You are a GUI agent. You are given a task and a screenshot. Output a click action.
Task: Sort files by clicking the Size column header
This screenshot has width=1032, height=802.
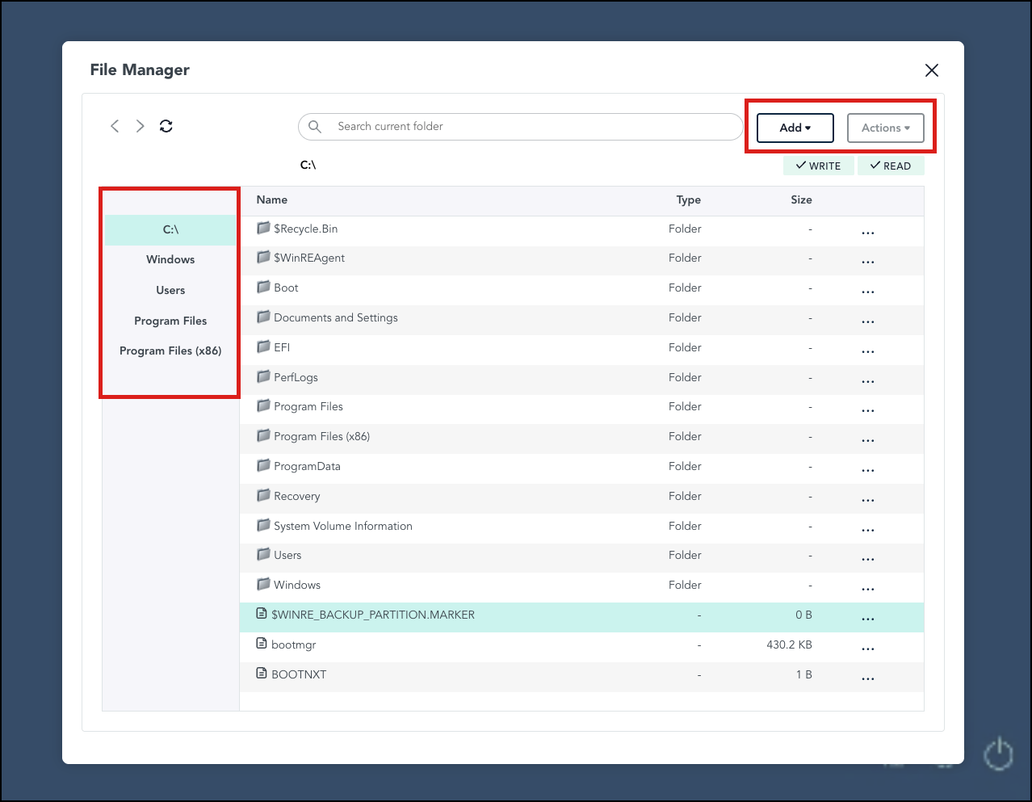(801, 199)
